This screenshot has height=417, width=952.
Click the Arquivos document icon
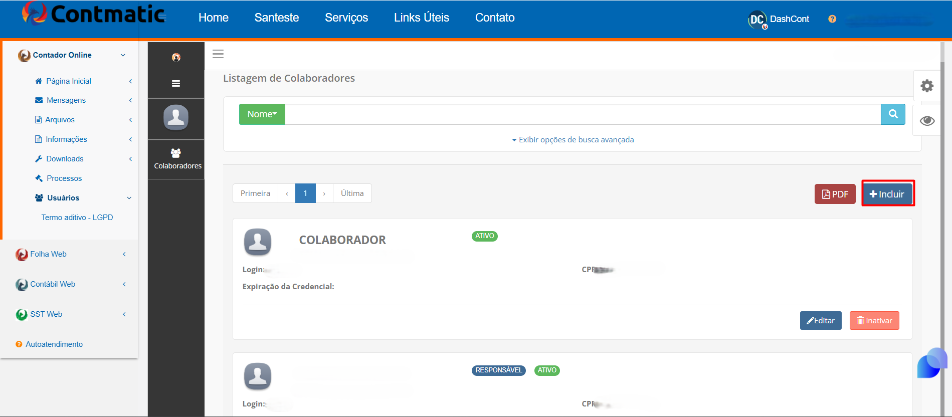tap(38, 120)
